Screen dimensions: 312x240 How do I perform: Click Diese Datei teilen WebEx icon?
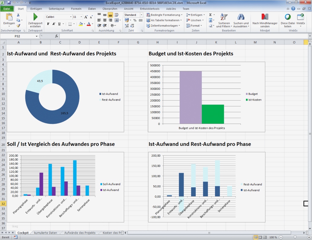288,17
